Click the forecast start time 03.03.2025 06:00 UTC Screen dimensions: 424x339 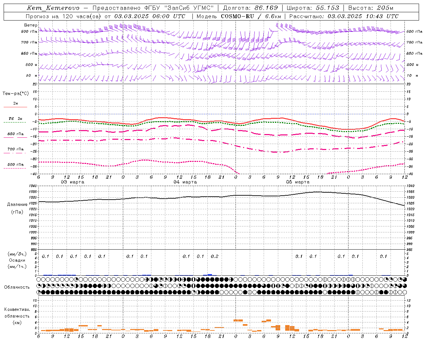150,16
